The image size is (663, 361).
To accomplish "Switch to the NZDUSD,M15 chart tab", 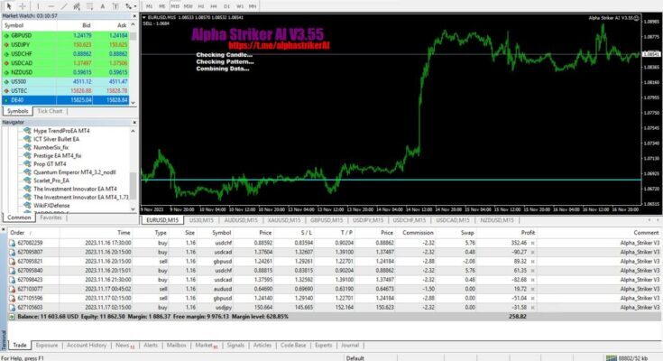I will point(497,220).
